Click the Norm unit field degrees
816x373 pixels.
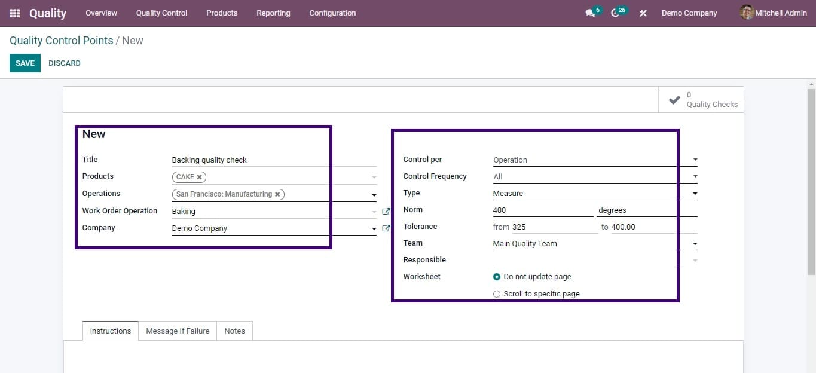click(647, 210)
